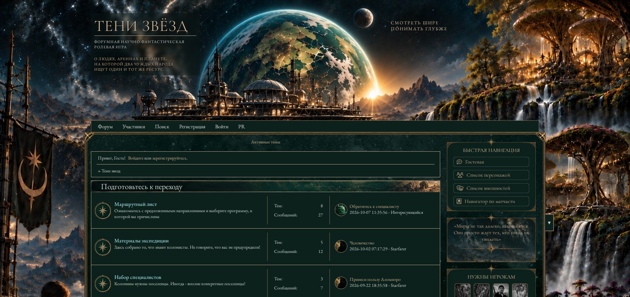This screenshot has height=297, width=630.
Task: Click the Войдите login link
Action: [136, 158]
